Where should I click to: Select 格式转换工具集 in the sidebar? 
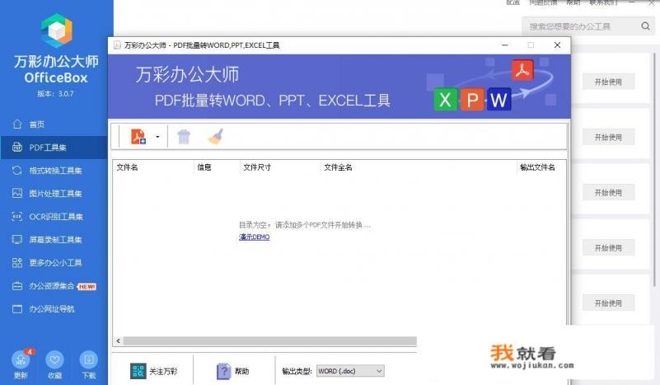54,171
